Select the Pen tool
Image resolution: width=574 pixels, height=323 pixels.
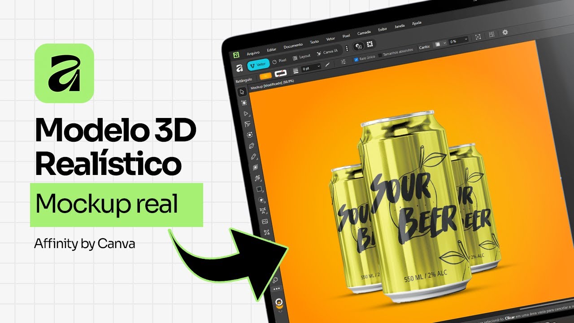pos(251,145)
